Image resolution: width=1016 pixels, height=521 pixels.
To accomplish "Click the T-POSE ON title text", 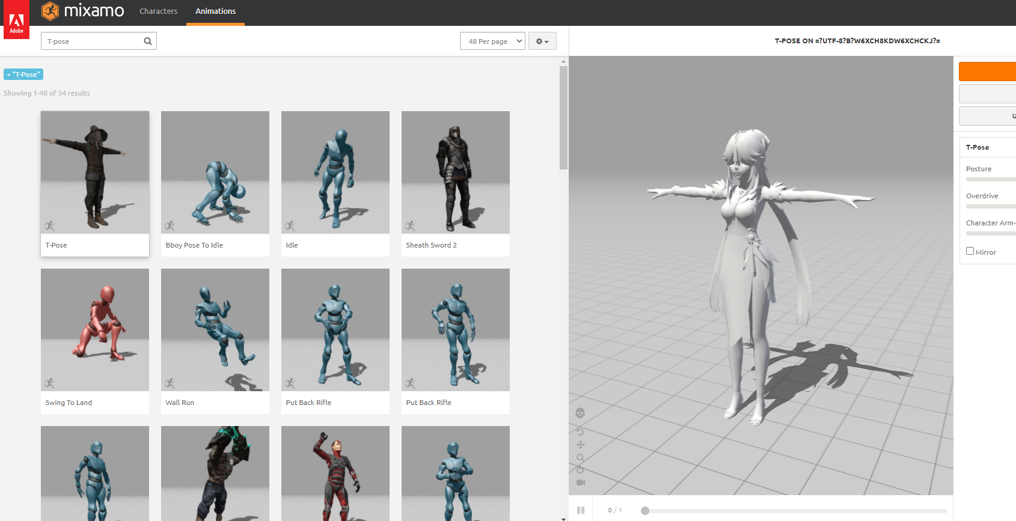I will tap(857, 41).
